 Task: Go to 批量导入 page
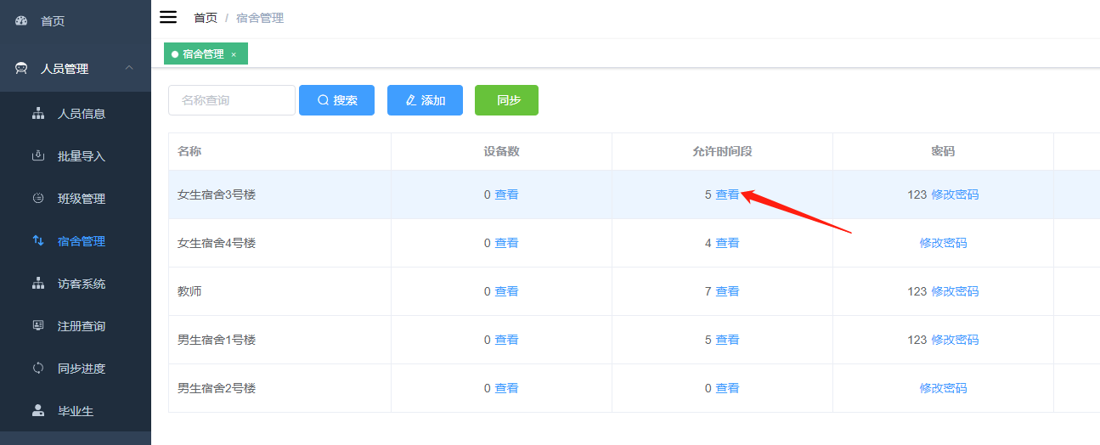click(76, 156)
